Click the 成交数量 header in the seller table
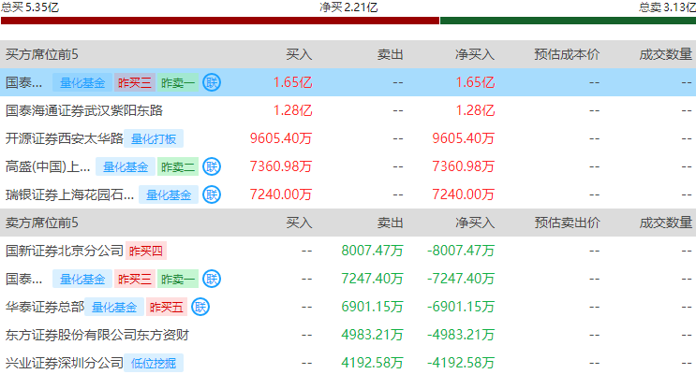 pos(665,223)
